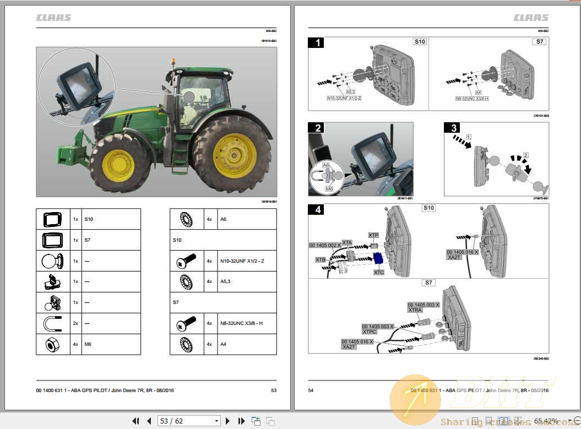Click the step 2 bracket mounting photo
This screenshot has height=429, width=581.
click(361, 159)
